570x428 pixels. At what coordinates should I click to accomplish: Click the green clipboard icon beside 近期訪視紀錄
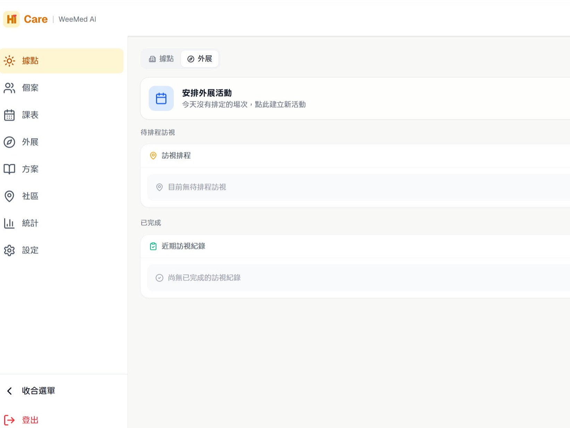coord(153,246)
